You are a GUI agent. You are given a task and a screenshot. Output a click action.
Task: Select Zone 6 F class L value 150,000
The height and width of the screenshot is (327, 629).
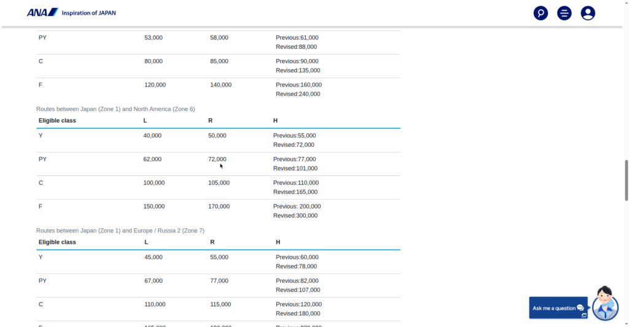click(154, 206)
